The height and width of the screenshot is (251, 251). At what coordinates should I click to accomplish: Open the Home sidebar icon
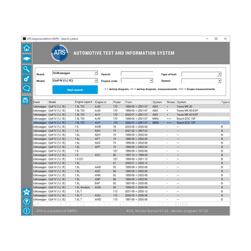[x=27, y=48]
